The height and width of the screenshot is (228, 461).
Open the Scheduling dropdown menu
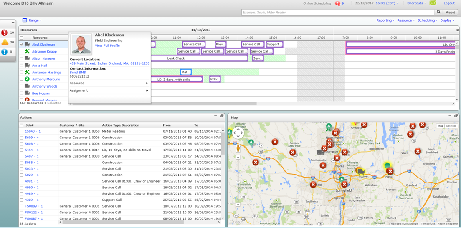point(427,20)
